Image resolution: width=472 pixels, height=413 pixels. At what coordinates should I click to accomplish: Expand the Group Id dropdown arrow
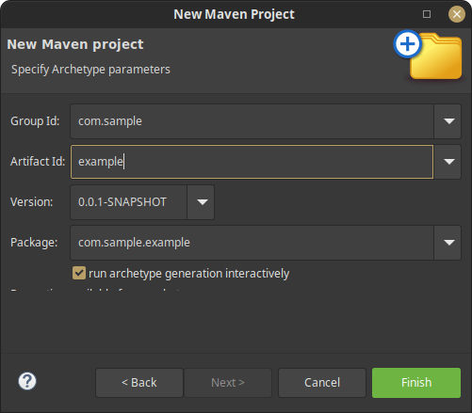pos(449,121)
